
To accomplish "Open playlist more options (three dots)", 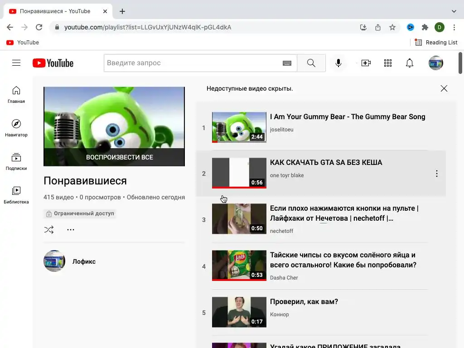I will click(x=70, y=230).
